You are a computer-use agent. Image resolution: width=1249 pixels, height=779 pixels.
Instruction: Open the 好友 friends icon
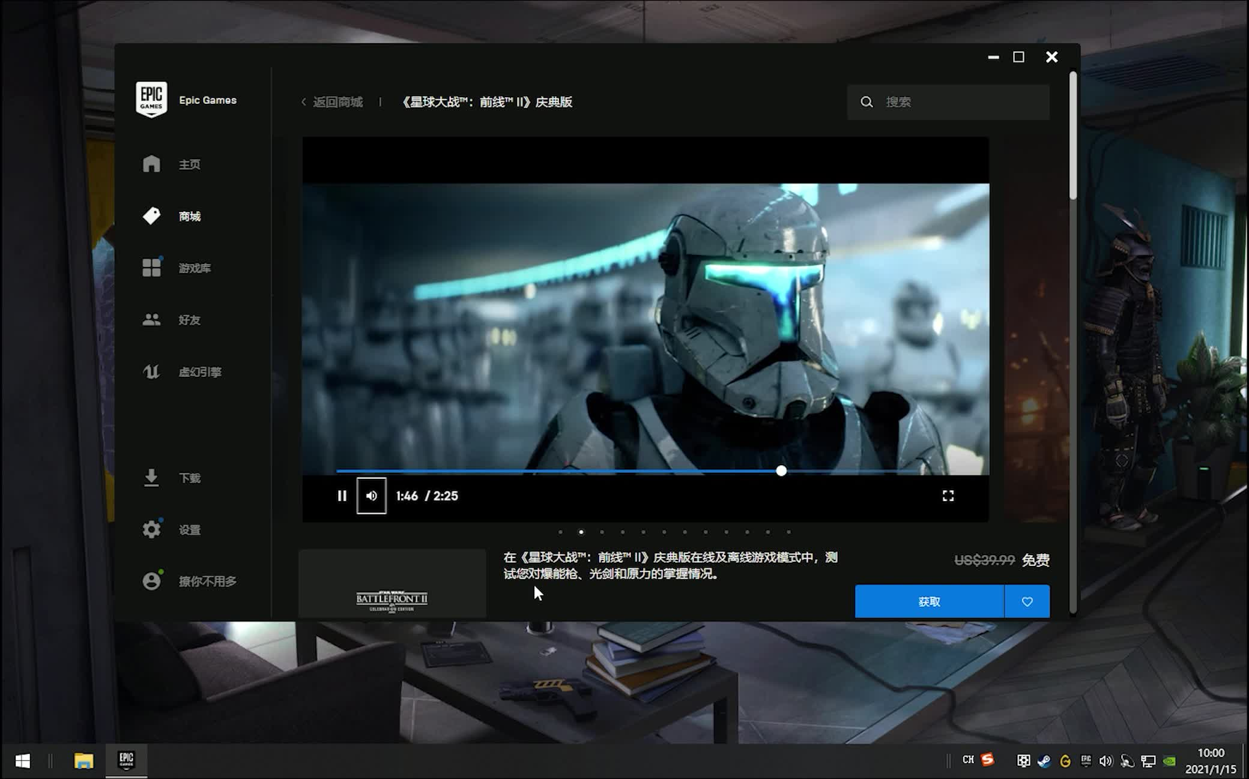pos(151,319)
